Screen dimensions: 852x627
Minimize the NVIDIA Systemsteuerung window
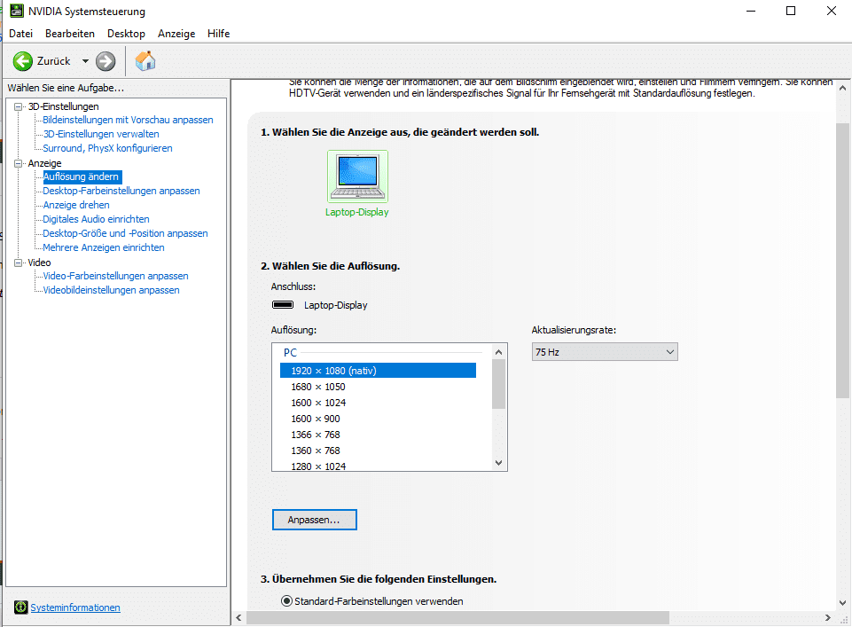[751, 11]
